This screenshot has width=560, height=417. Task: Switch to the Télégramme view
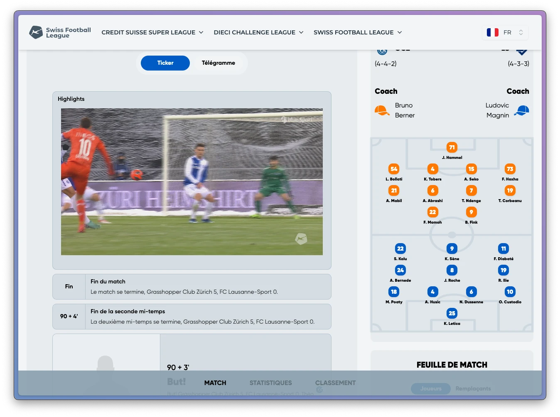(219, 63)
